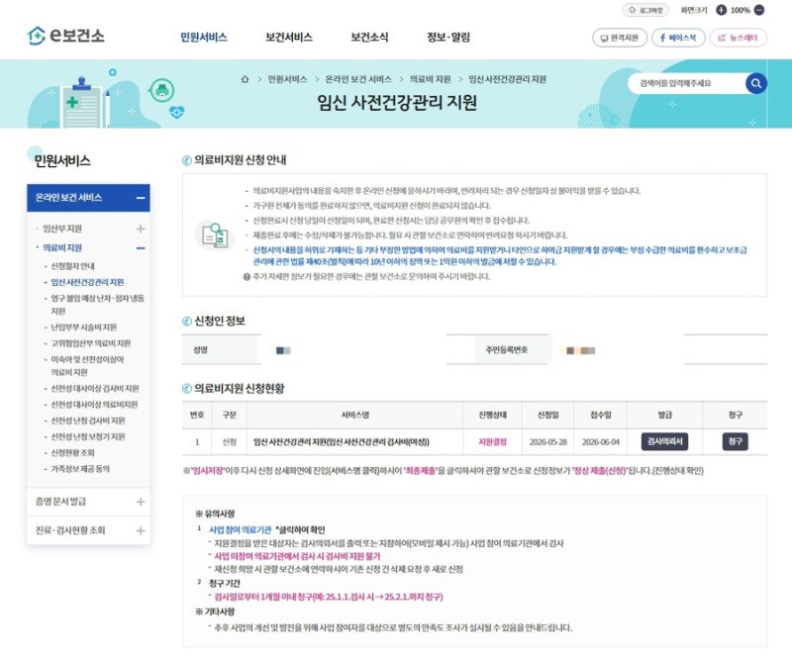Click the info icon beside 추가 자세한 정보
The width and height of the screenshot is (792, 658).
(x=247, y=277)
